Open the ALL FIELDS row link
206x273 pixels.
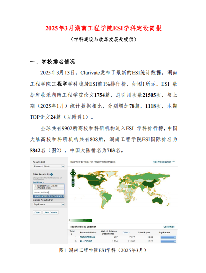tap(86, 241)
